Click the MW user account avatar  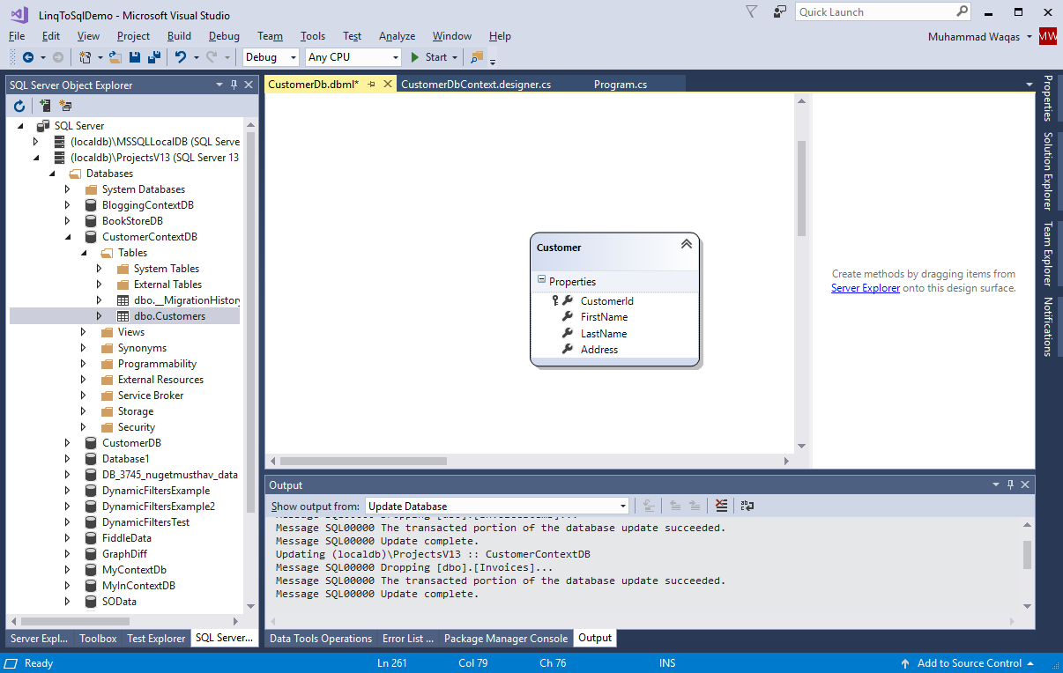coord(1048,36)
